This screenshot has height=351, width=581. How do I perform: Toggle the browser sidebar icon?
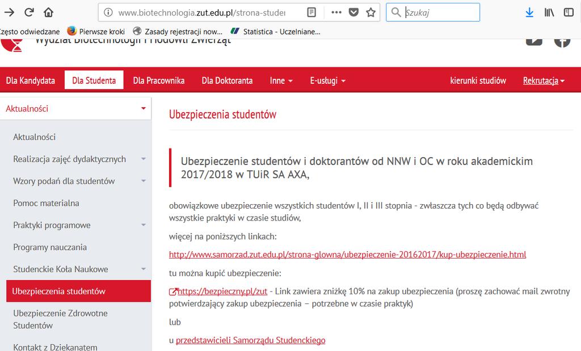(569, 12)
